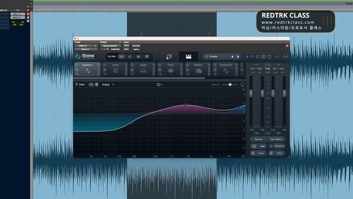Click the SAFE automation button
The width and height of the screenshot is (353, 199).
tap(126, 49)
